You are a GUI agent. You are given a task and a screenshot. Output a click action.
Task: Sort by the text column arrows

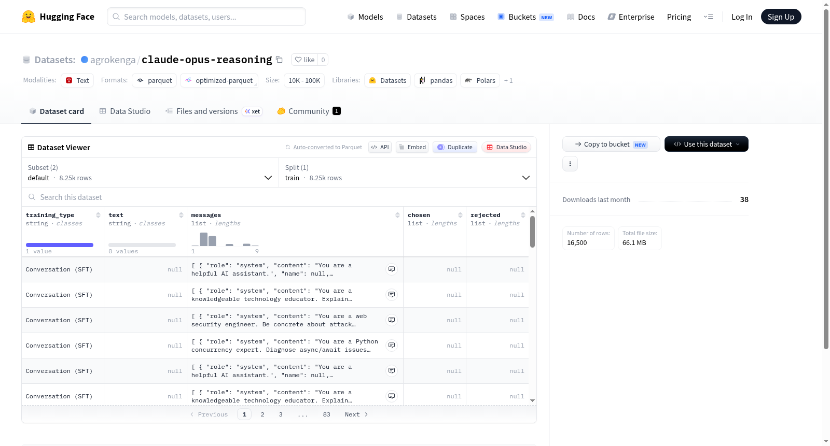point(181,215)
